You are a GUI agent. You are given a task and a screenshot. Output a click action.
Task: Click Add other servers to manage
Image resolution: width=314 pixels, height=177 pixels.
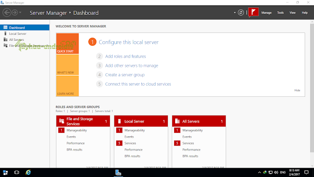tap(131, 65)
